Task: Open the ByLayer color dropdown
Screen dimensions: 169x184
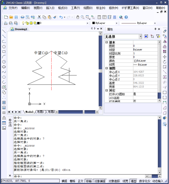Action: click(117, 23)
